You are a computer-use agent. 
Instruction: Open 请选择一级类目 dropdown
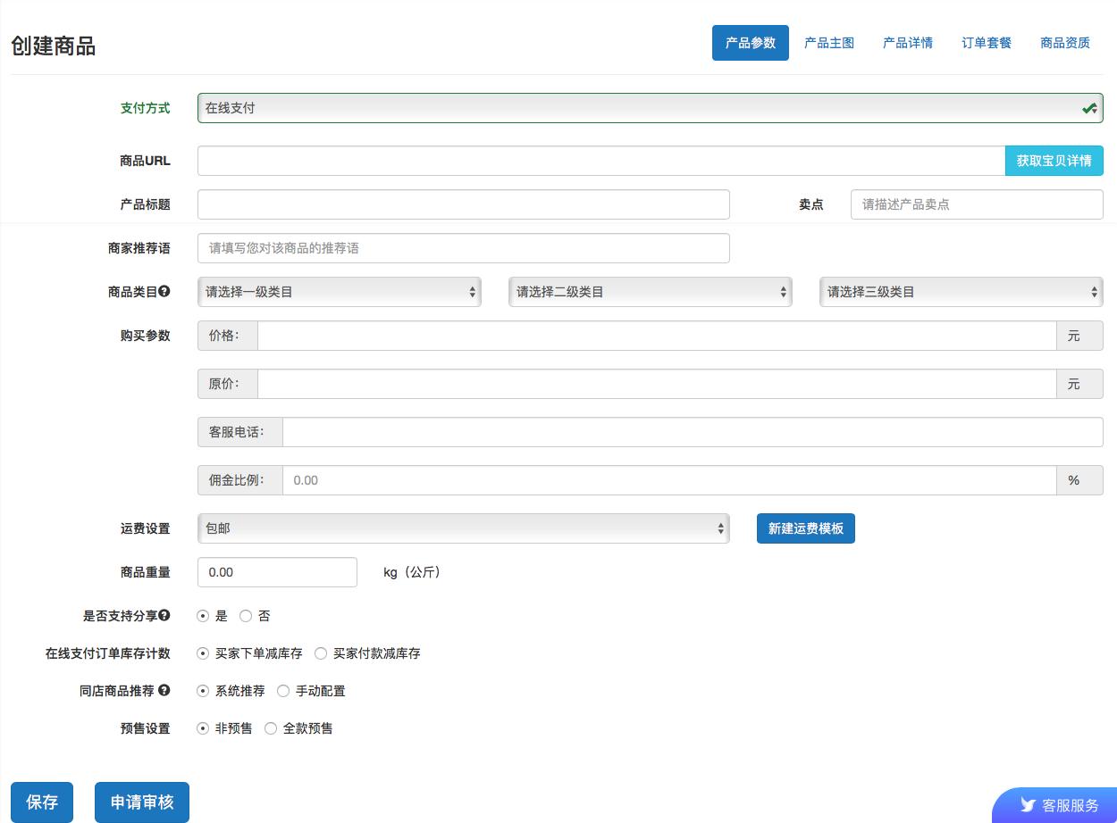(339, 292)
